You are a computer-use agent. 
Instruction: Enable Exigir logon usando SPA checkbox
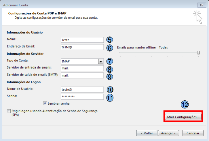[9, 111]
